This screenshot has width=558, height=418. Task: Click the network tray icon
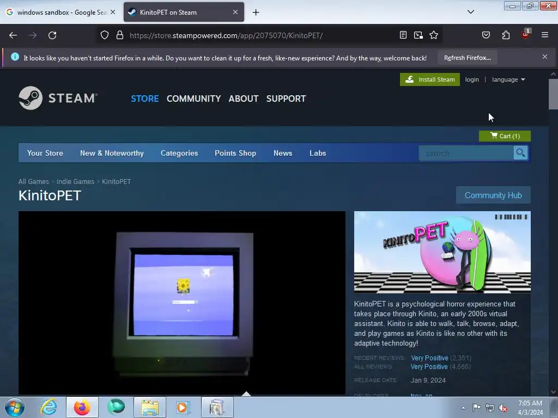tap(490, 408)
